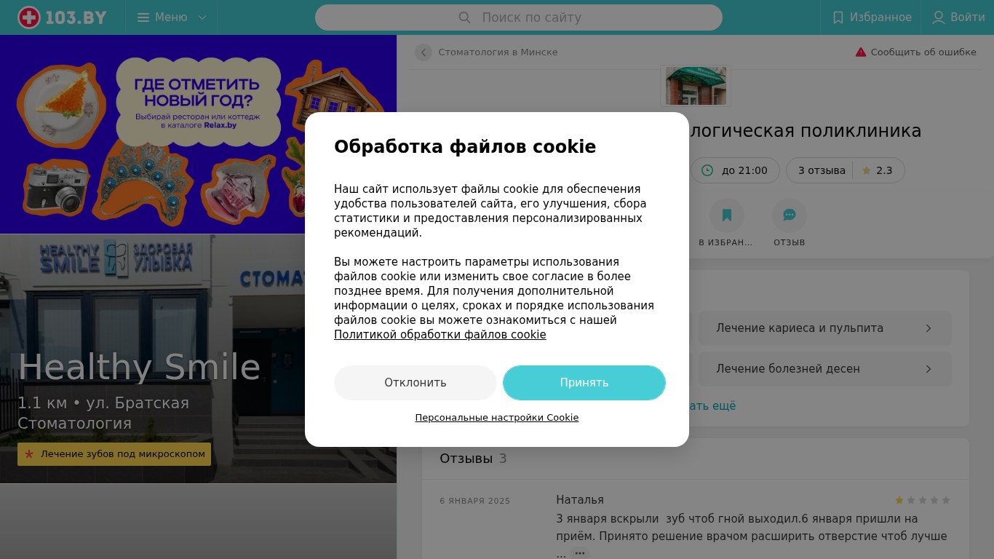Open Персональные настройки Cookie link
The height and width of the screenshot is (559, 994).
497,418
